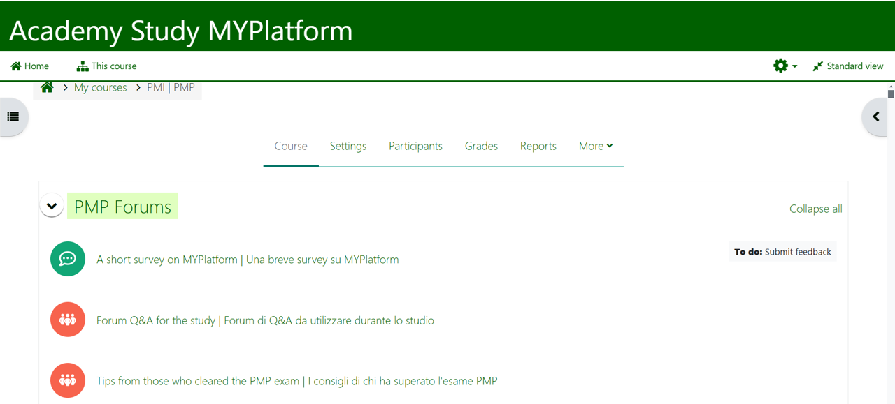This screenshot has height=404, width=895.
Task: Open the right block drawer arrow
Action: click(875, 117)
